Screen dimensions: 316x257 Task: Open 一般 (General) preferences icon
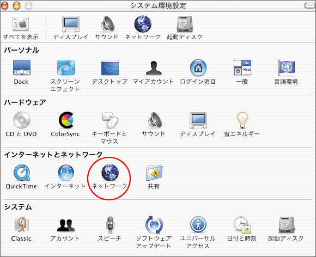(242, 68)
